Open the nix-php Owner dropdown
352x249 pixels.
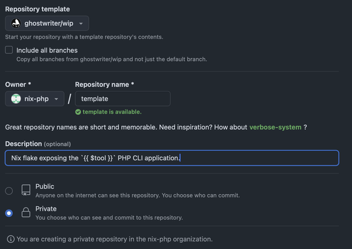(x=35, y=99)
